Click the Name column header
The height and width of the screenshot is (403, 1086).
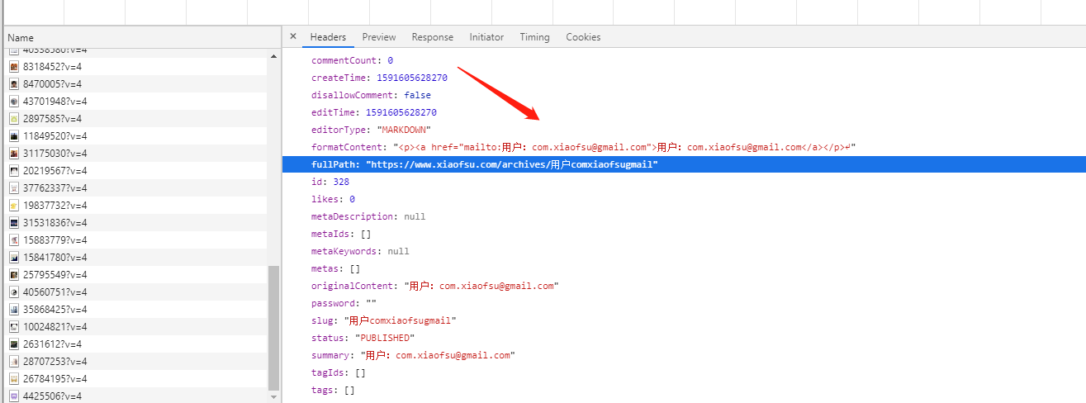click(140, 37)
